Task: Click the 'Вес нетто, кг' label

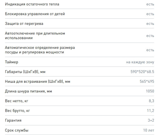Action: [17, 101]
